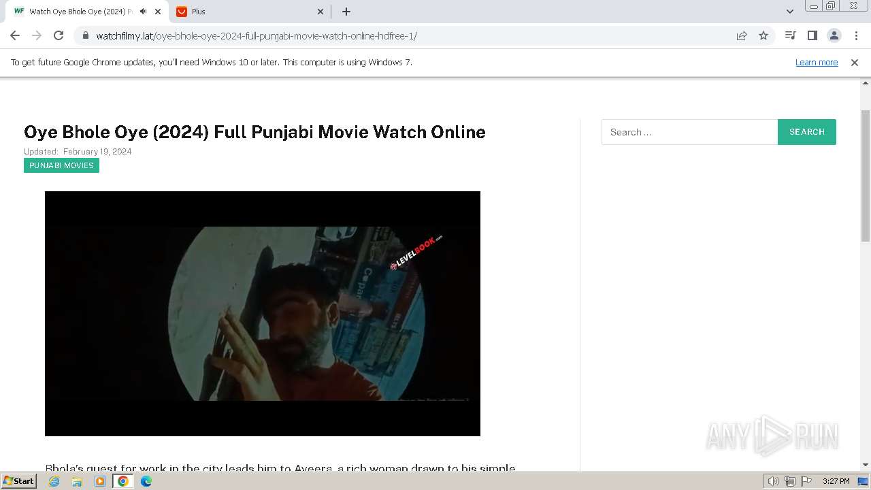This screenshot has width=871, height=490.
Task: Click the green SEARCH button
Action: pos(807,132)
